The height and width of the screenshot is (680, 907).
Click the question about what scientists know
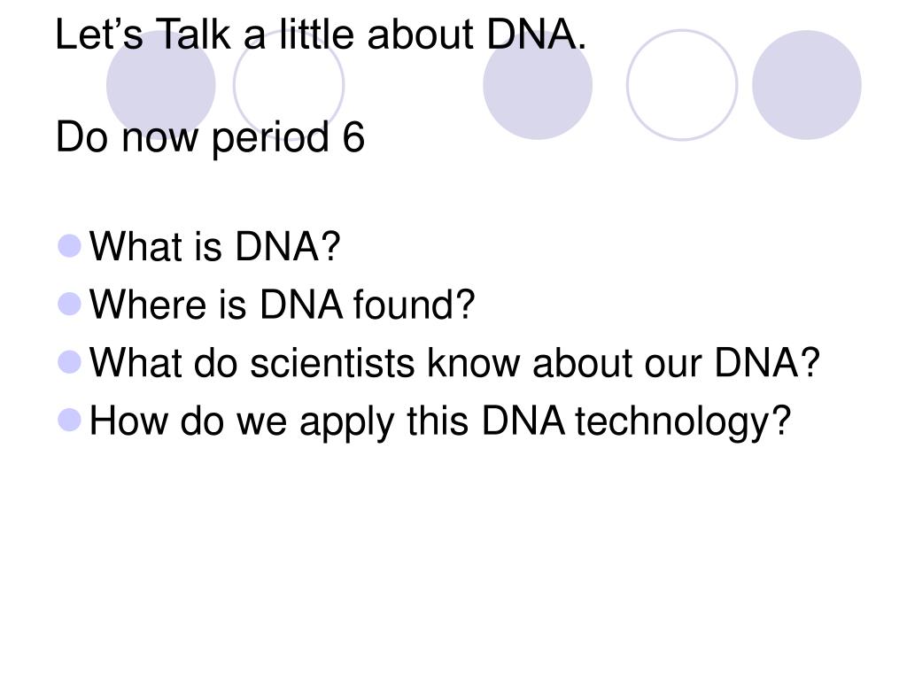[x=454, y=362]
